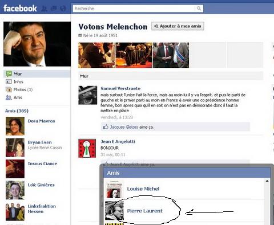This screenshot has height=225, width=274.
Task: Click the thumbs-up icon beside Jacques Gleizes
Action: [106, 126]
